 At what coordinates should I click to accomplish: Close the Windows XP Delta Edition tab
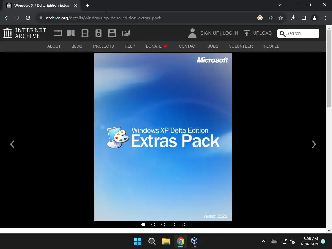click(x=75, y=6)
